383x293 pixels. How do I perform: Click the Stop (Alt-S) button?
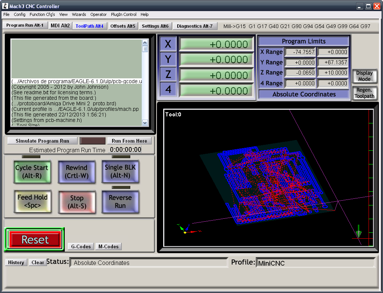[77, 202]
